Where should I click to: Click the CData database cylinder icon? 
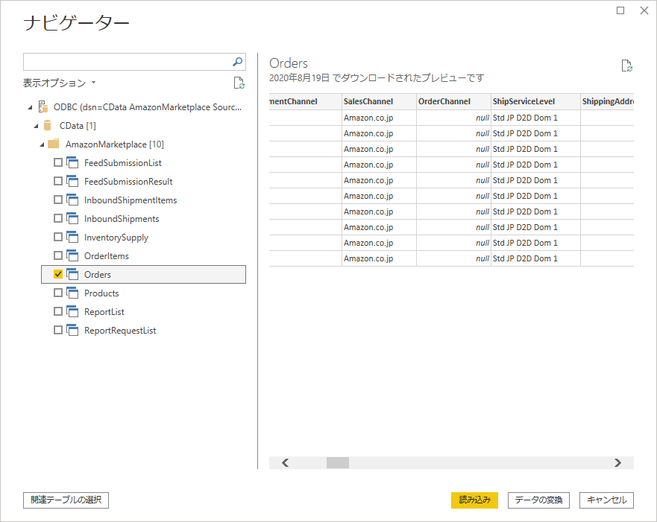coord(48,126)
